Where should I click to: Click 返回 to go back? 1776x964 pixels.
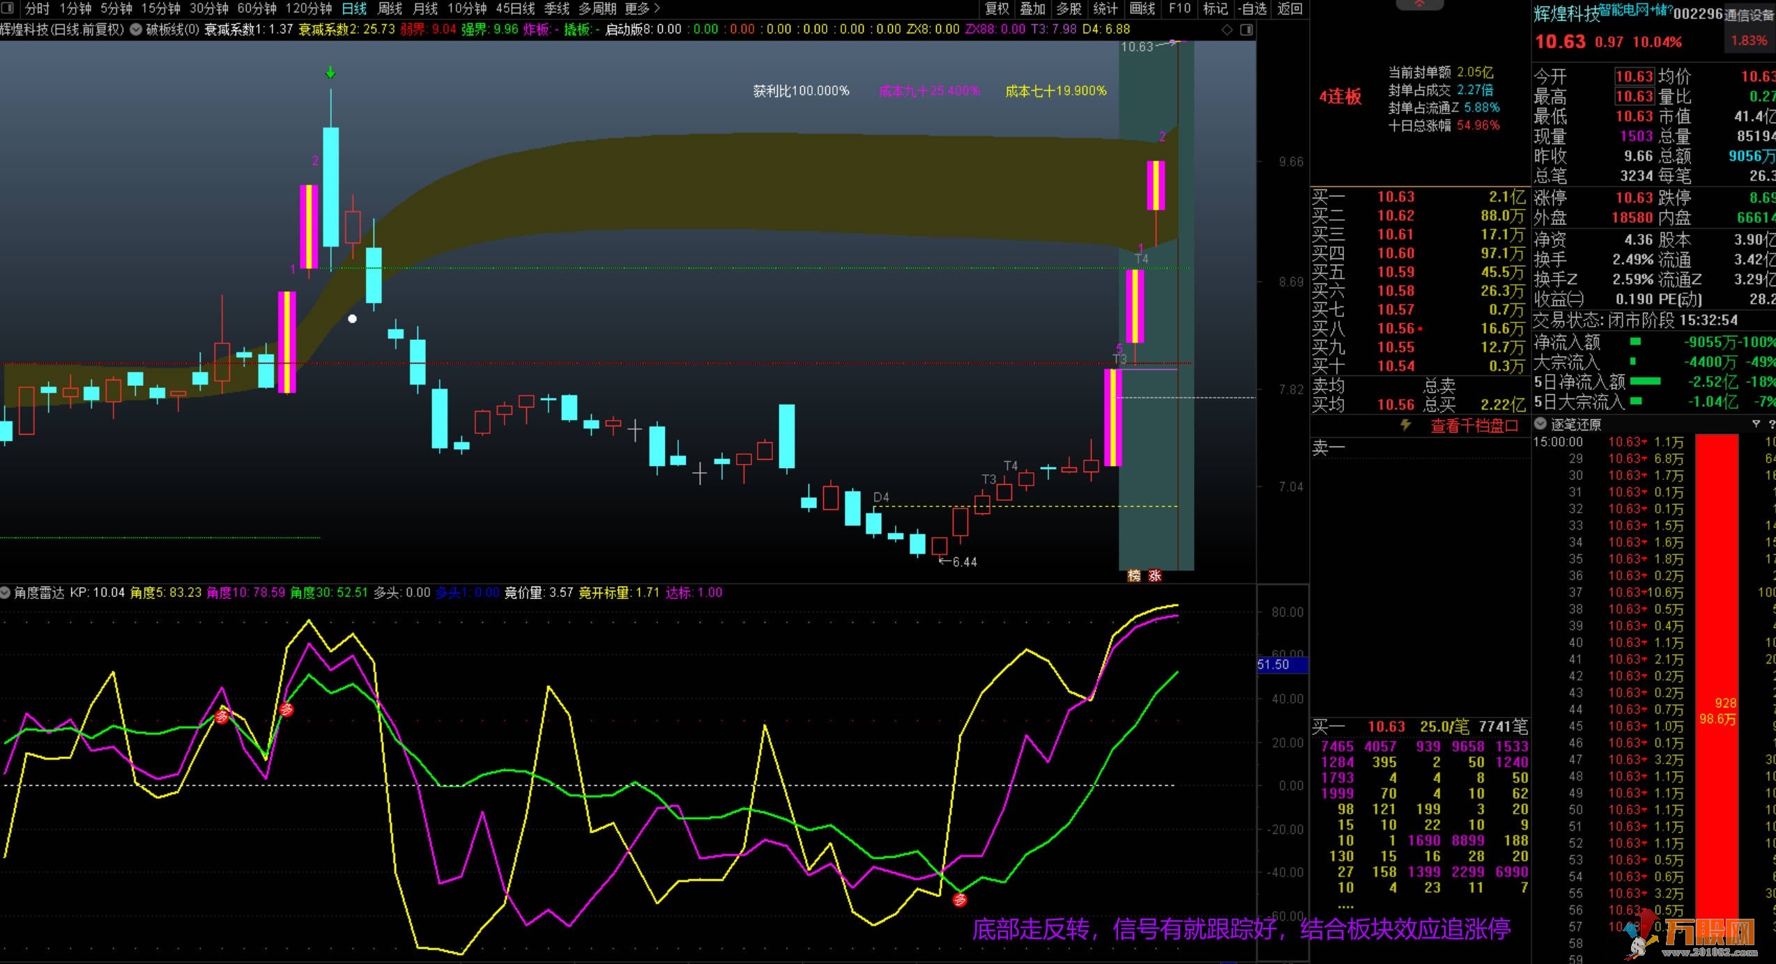1290,8
